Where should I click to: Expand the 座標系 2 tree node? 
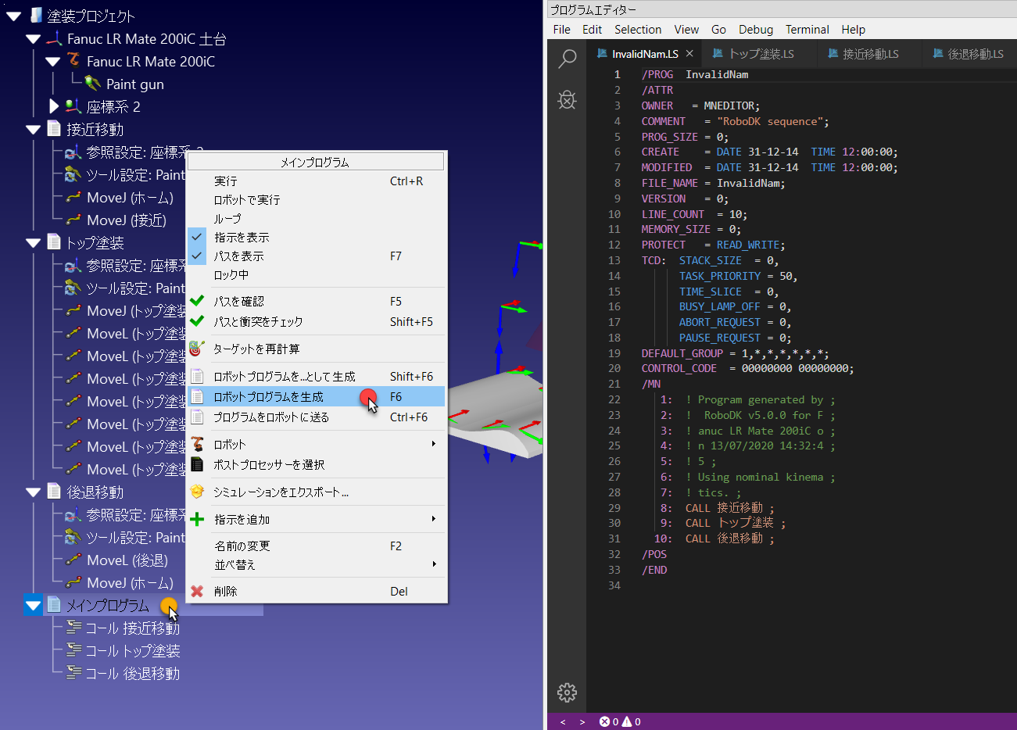(54, 106)
